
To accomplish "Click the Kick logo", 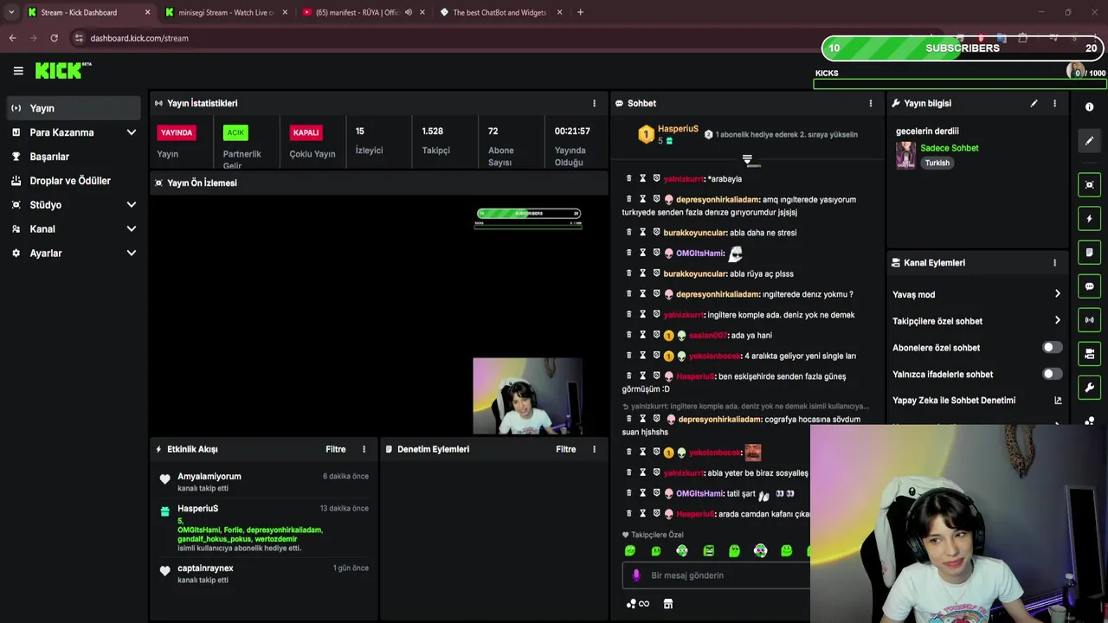I will click(63, 70).
